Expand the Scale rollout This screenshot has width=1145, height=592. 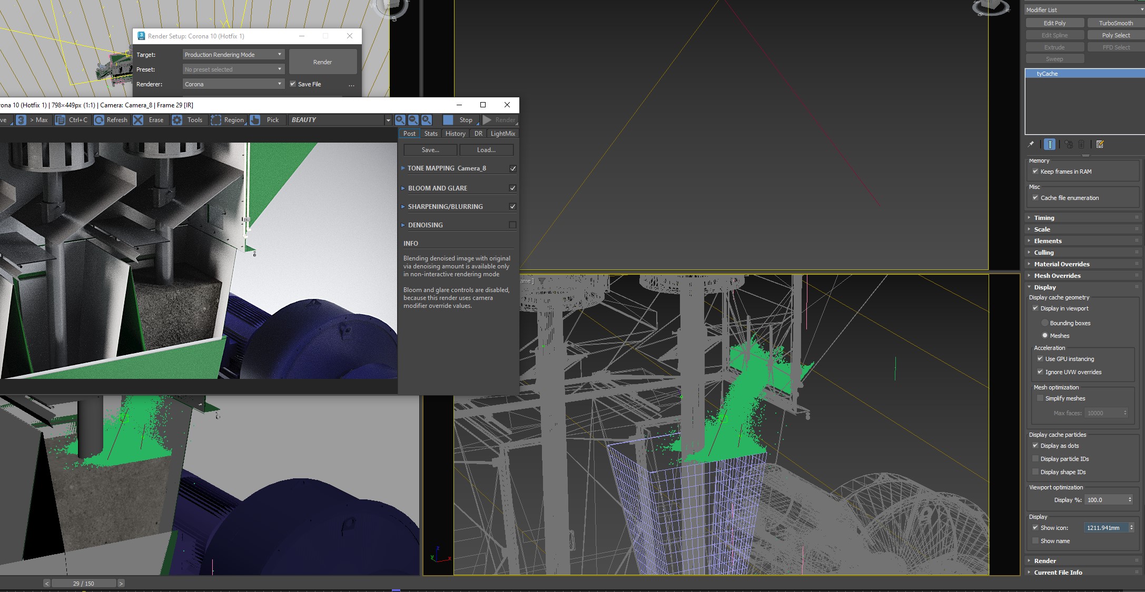click(1082, 229)
